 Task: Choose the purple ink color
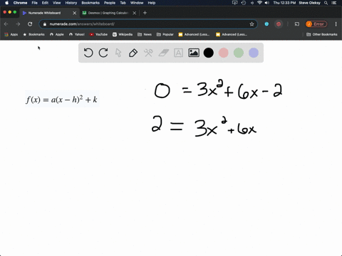tap(254, 53)
